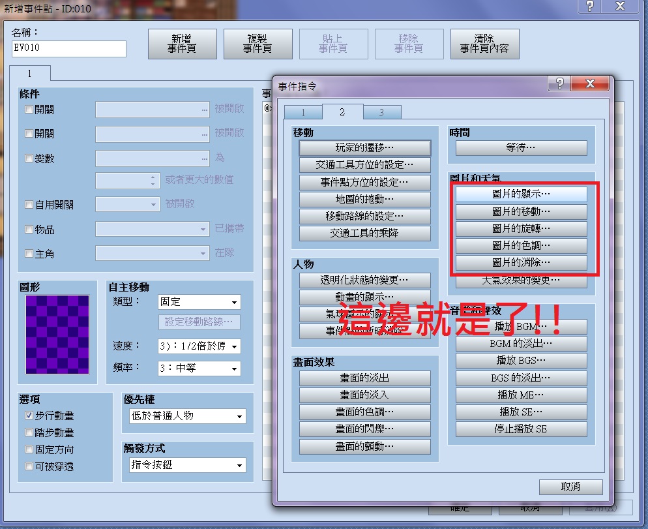The height and width of the screenshot is (529, 648).
Task: Enable the 變數 condition checkbox
Action: 29,159
